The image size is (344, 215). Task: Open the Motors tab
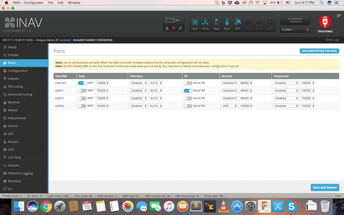24,142
